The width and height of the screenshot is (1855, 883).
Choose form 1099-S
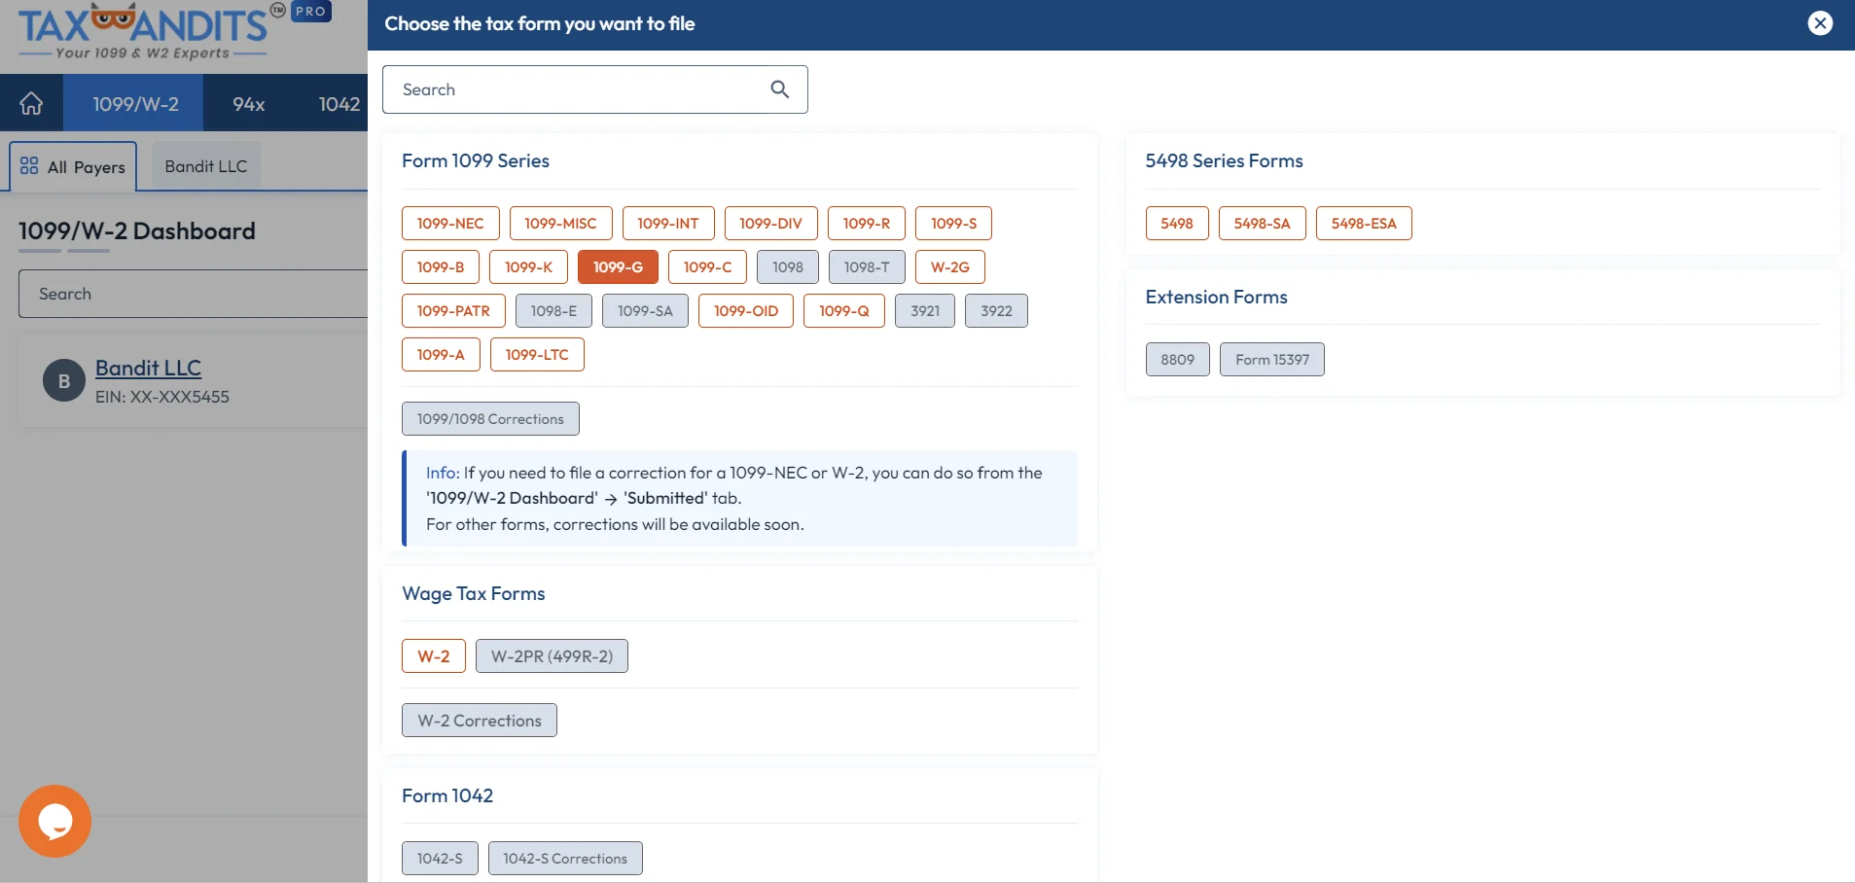tap(953, 223)
